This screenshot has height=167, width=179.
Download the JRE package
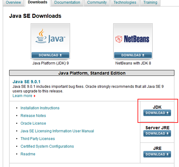(157, 154)
